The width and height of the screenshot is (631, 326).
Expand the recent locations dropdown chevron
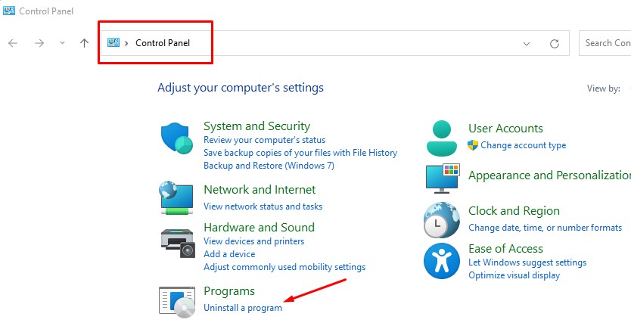62,43
